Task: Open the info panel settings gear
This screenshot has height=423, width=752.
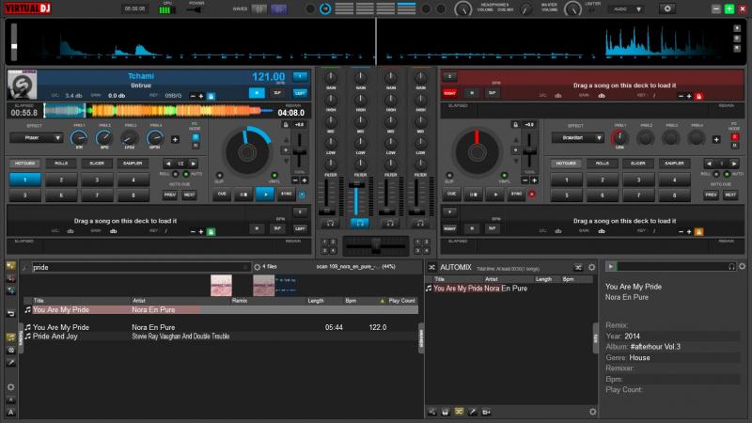Action: (x=743, y=267)
